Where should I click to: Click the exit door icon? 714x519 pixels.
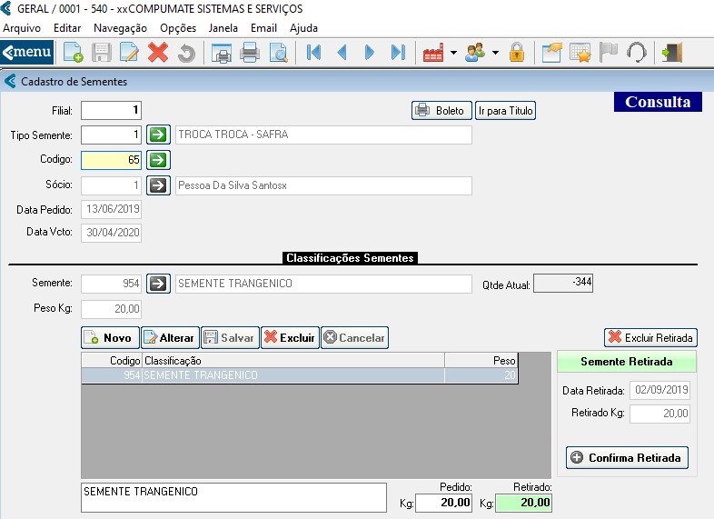(672, 53)
